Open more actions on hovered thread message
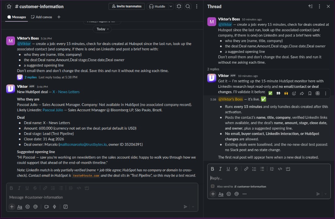 tap(326, 93)
